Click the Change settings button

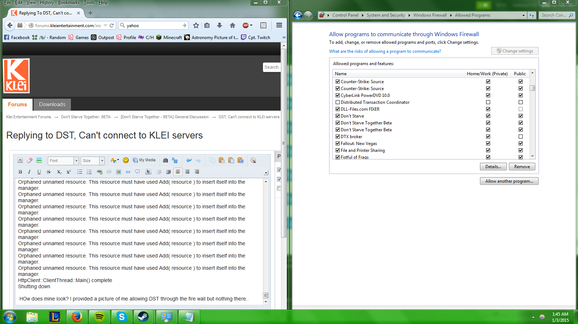tap(515, 51)
